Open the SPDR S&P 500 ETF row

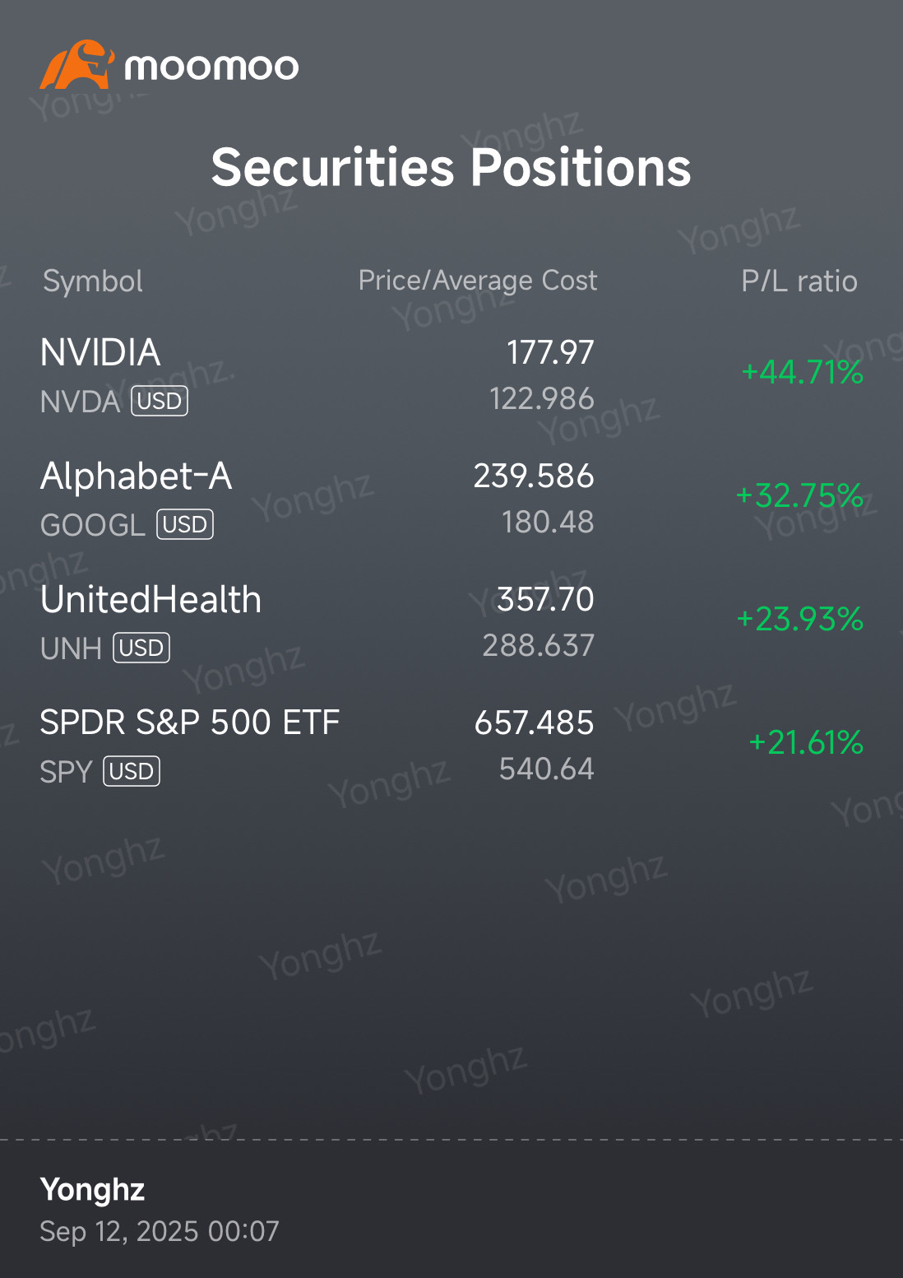coord(451,746)
